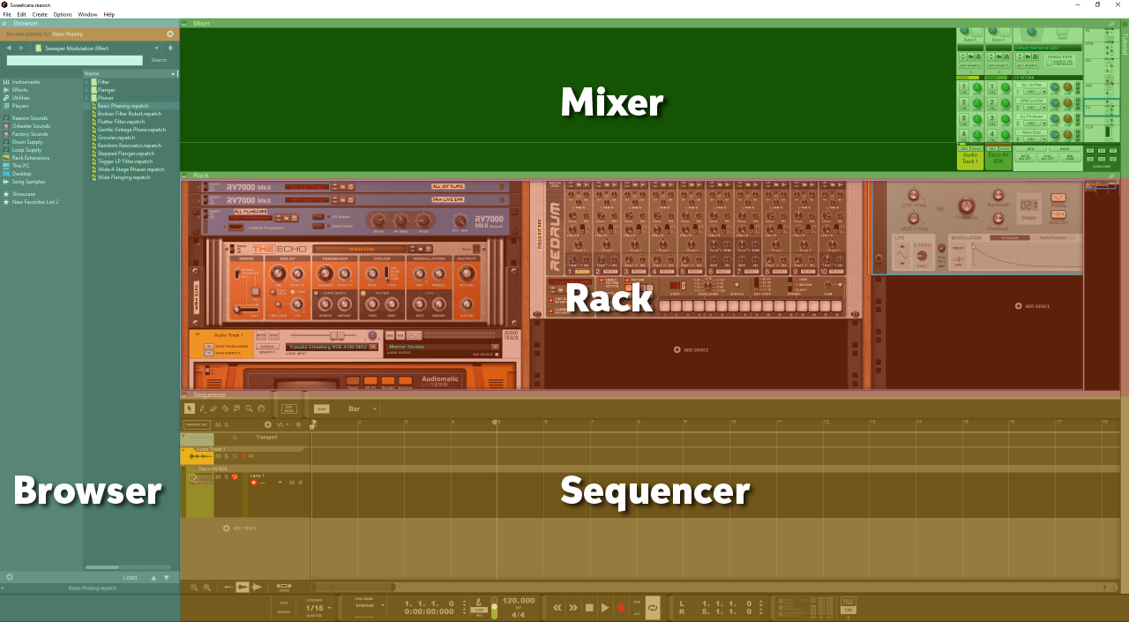
Task: Select the Eraser tool in sequencer toolbar
Action: coord(213,408)
